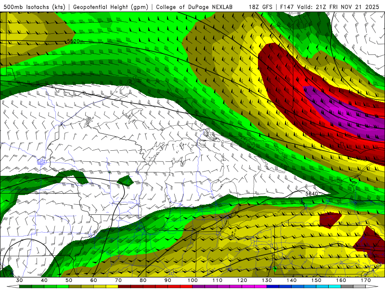Click the 160 value on the color scale
This screenshot has height=289, width=385.
[x=341, y=280]
